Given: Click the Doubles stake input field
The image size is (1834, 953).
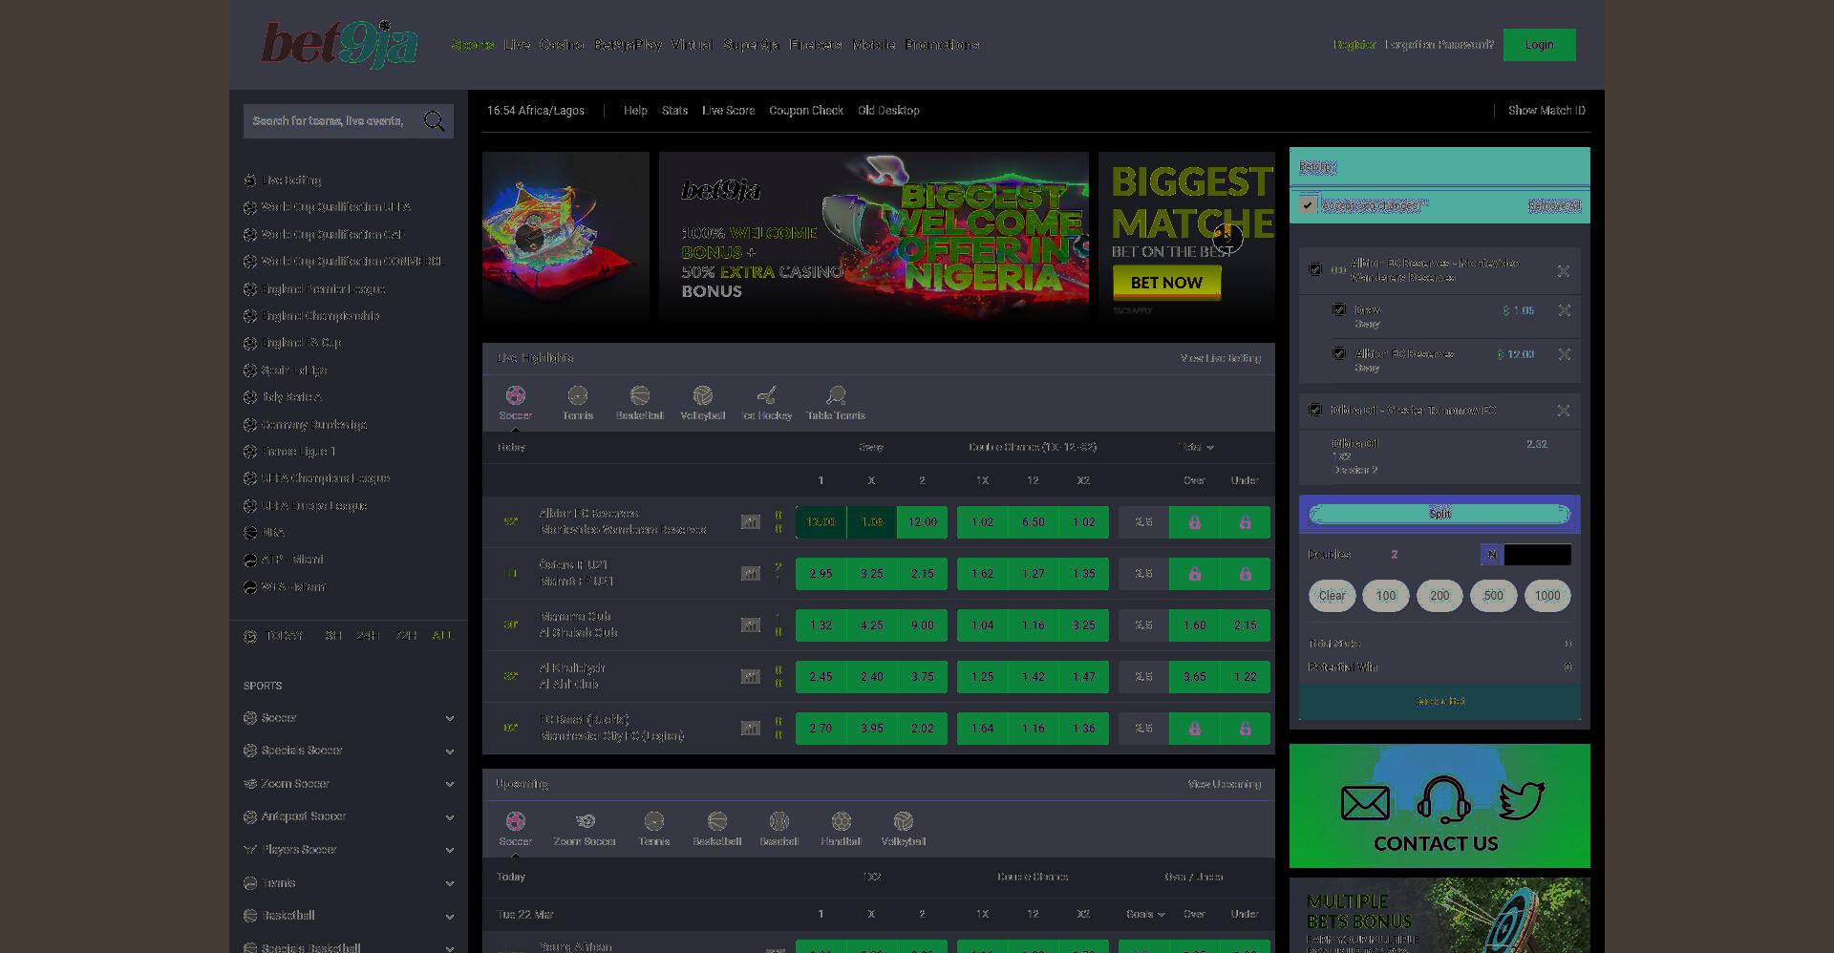Looking at the screenshot, I should coord(1537,555).
